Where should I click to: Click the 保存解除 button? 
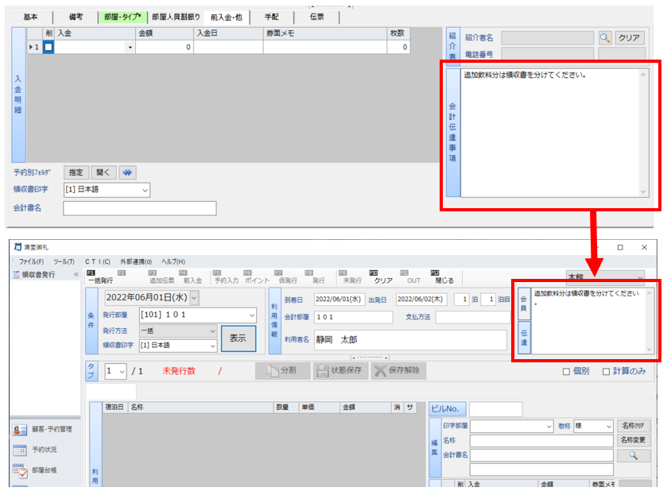click(x=399, y=370)
